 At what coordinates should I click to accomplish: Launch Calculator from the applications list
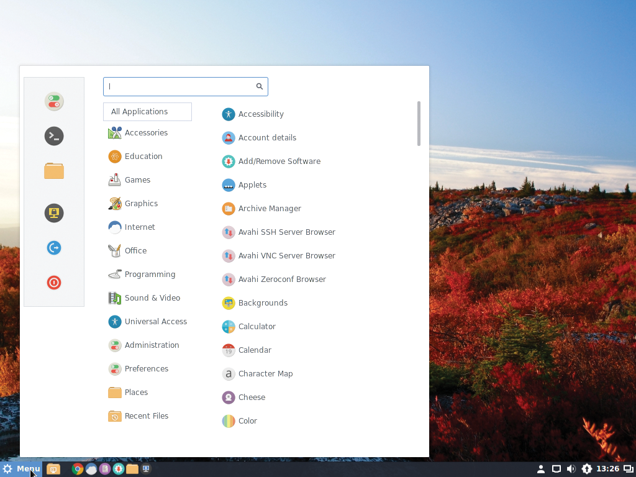click(257, 326)
